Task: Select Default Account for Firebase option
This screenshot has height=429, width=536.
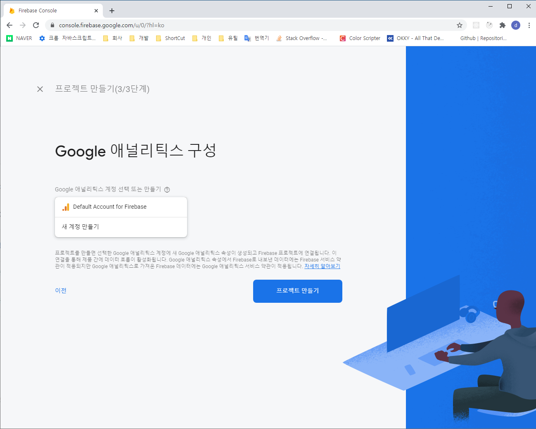Action: coord(121,207)
